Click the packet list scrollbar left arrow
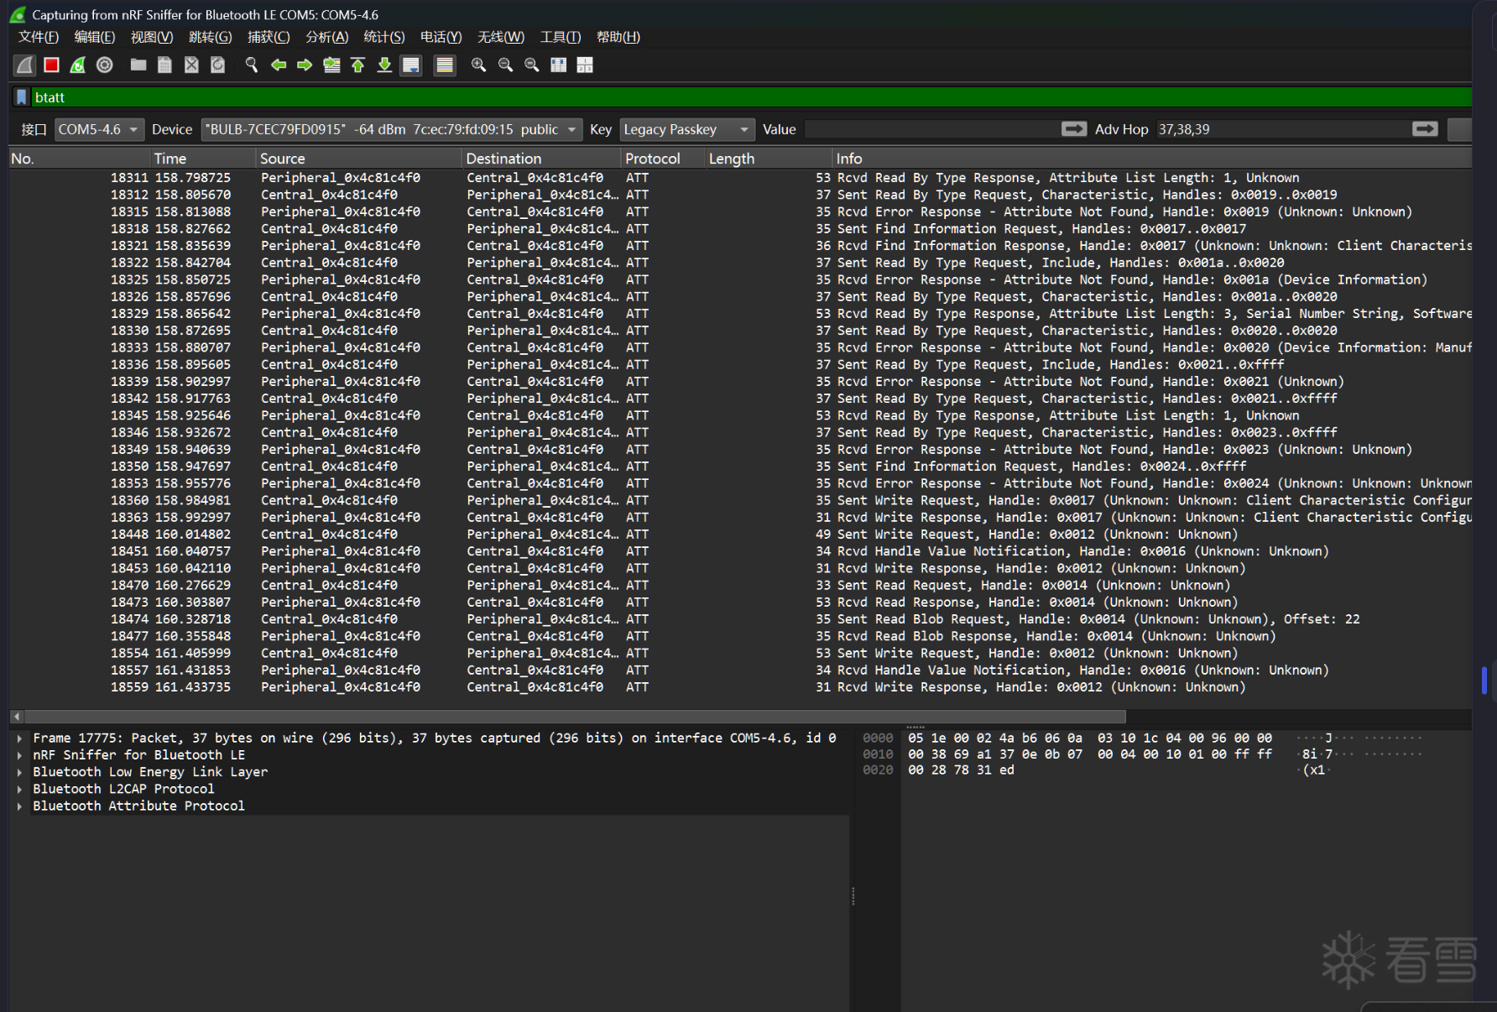This screenshot has width=1497, height=1012. click(x=17, y=717)
